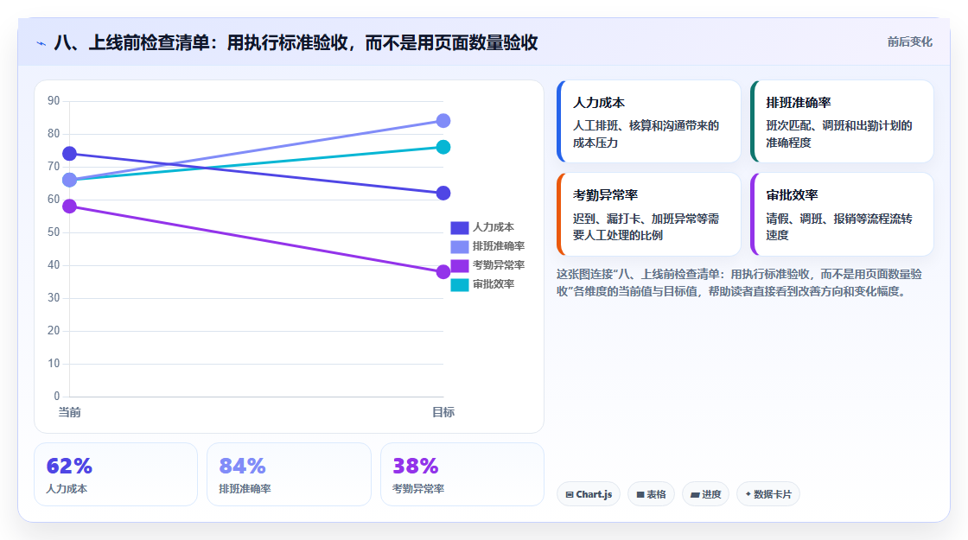Click the 审批效率 target data point at 76

pos(443,147)
